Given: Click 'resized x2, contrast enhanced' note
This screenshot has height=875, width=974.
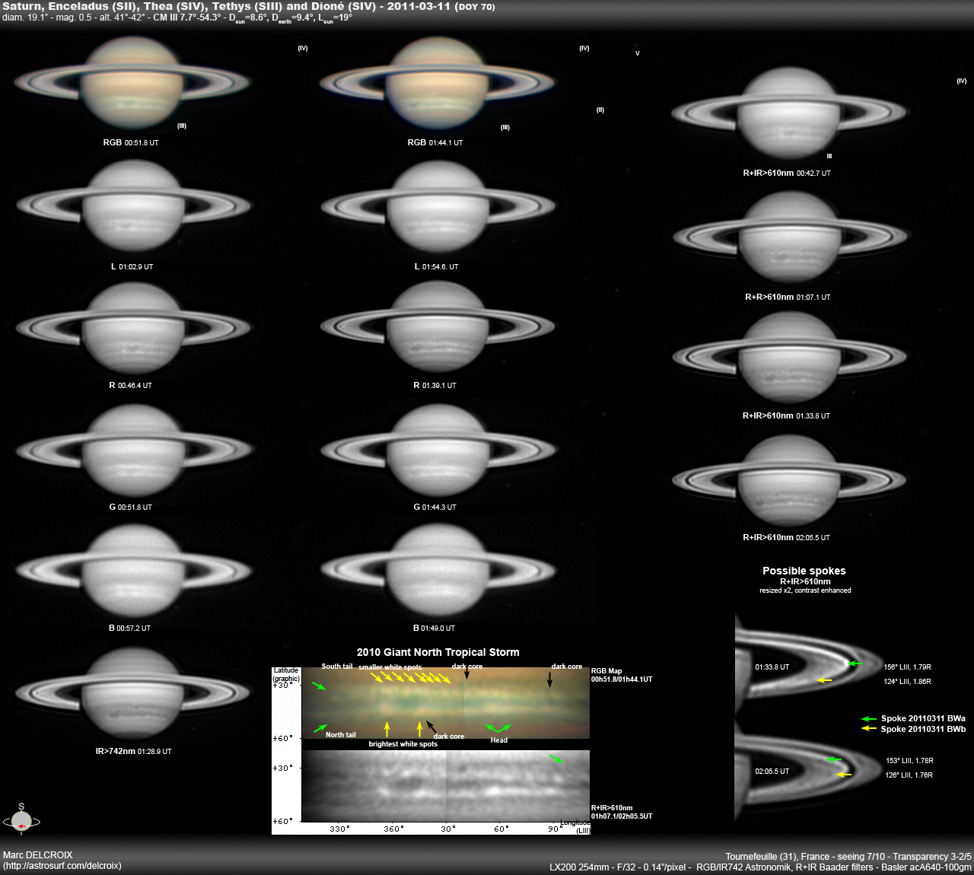Looking at the screenshot, I should coord(805,590).
